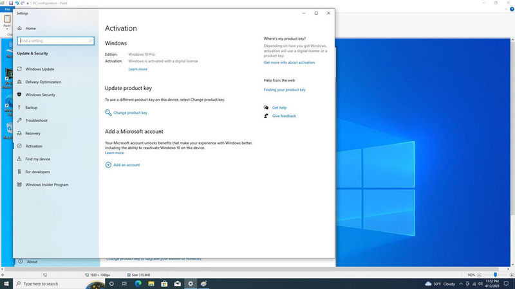The width and height of the screenshot is (515, 289).
Task: Select the Backup sidebar entry
Action: 31,107
